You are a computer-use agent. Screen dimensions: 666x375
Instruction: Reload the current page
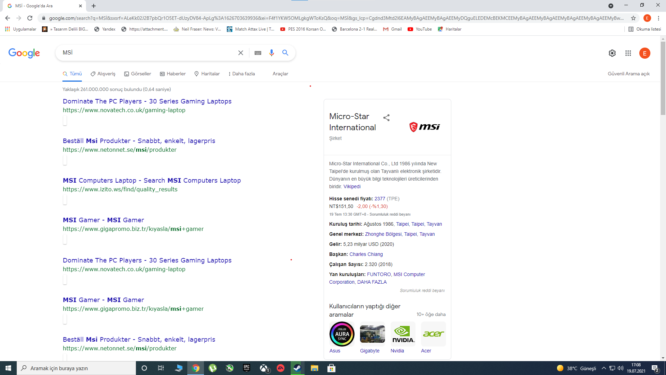(30, 18)
